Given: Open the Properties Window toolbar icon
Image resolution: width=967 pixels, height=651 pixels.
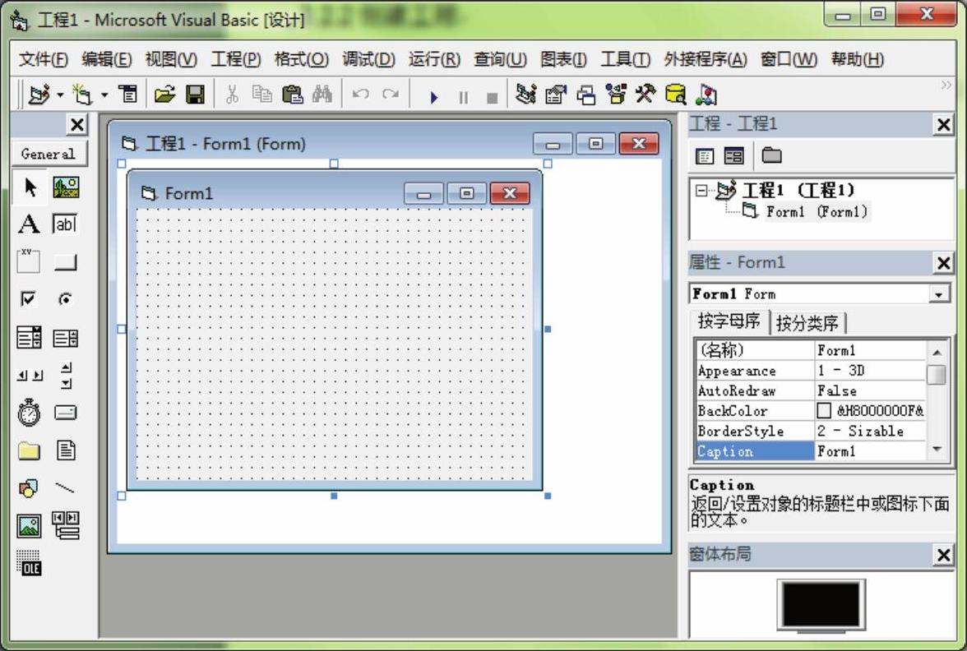Looking at the screenshot, I should click(556, 95).
